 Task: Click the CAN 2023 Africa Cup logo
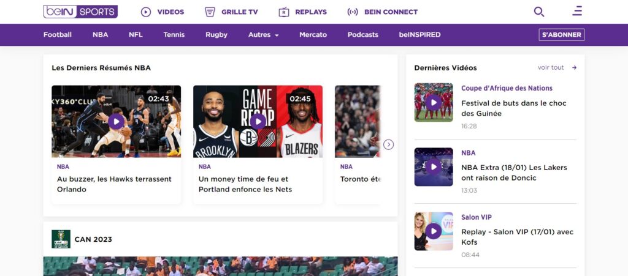coord(61,239)
